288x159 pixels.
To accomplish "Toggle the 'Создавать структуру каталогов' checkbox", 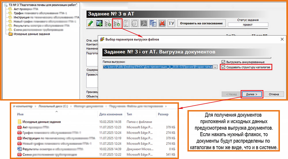I will pos(223,67).
